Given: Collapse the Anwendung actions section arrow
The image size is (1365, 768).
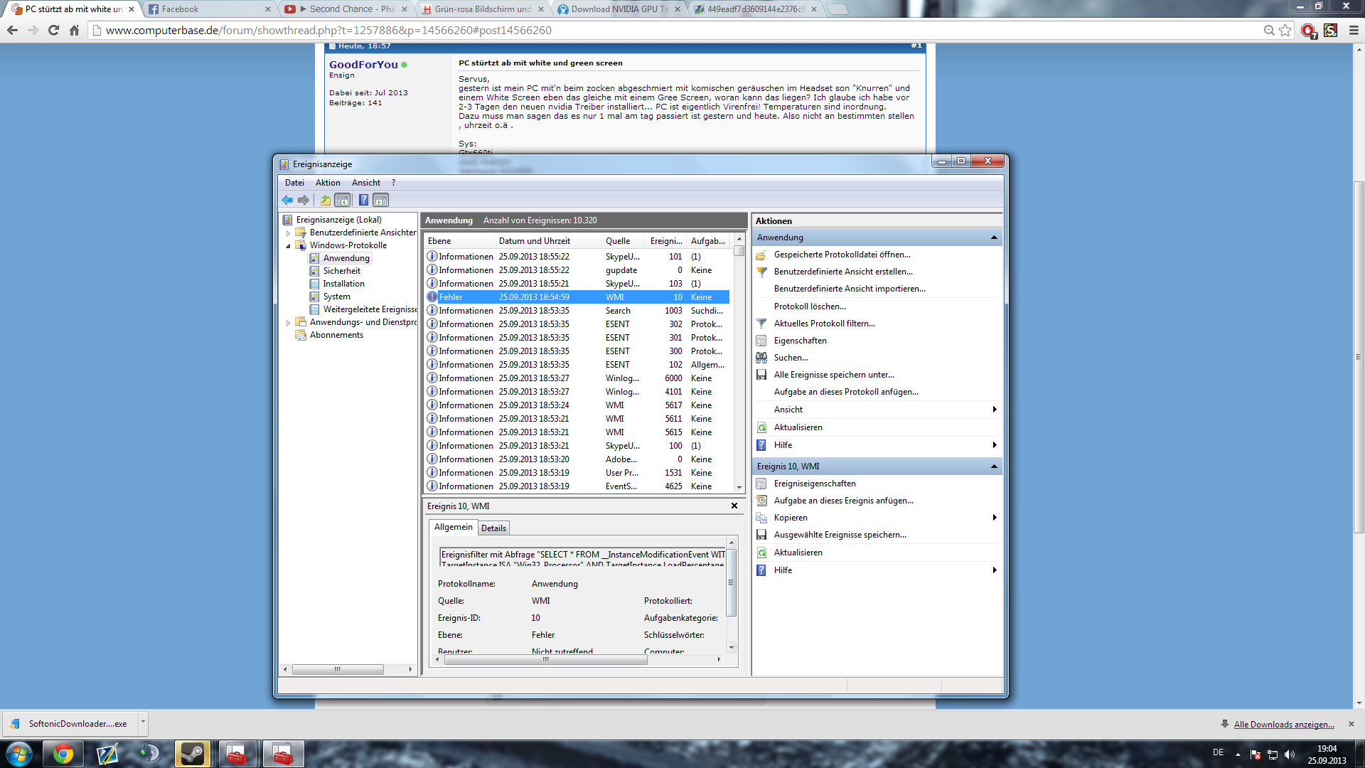Looking at the screenshot, I should click(x=994, y=238).
